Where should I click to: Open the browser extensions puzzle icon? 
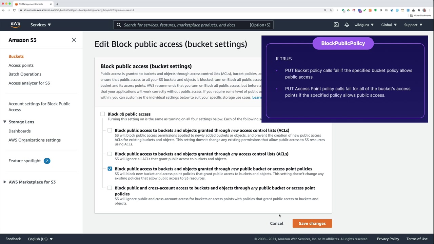pyautogui.click(x=419, y=10)
